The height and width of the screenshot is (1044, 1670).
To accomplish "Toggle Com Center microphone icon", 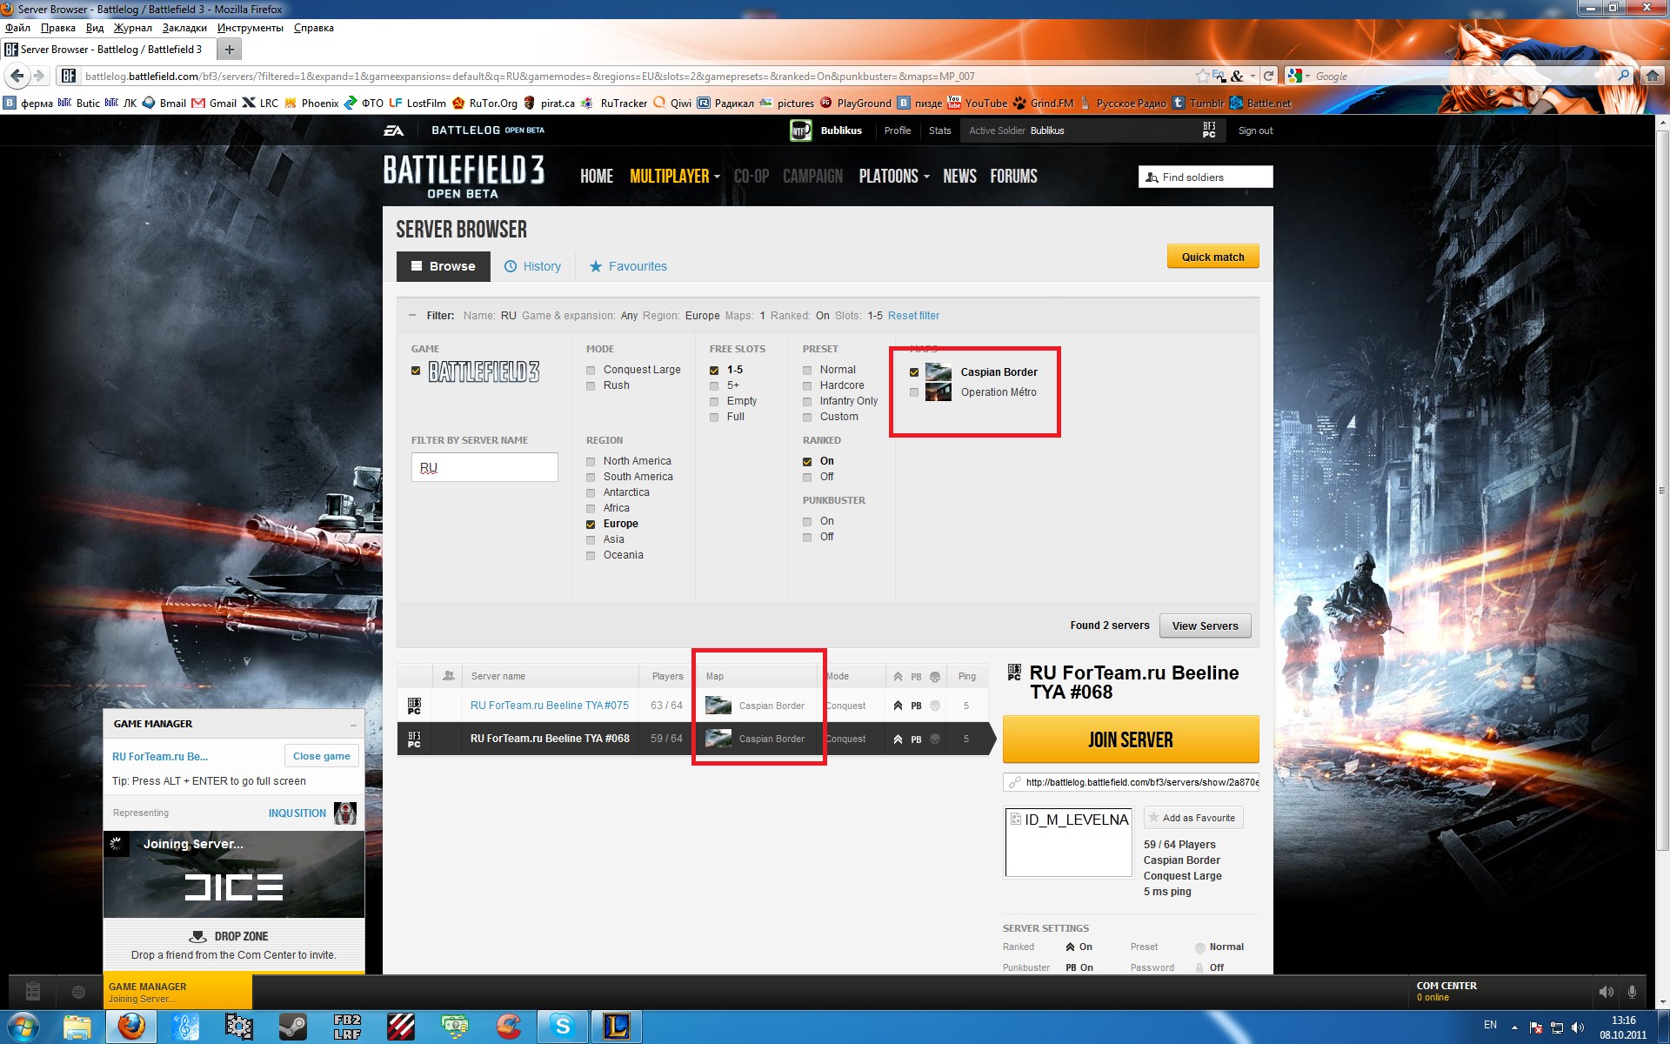I will click(x=1633, y=992).
